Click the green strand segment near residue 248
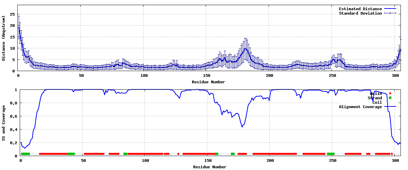 331,154
